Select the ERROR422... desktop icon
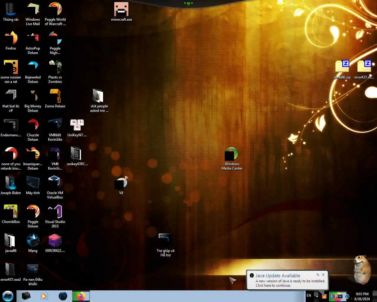This screenshot has height=302, width=377. point(55,243)
